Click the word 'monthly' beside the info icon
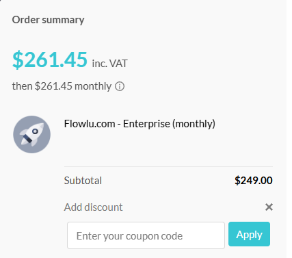Viewport: 292px width, 258px height. (93, 86)
